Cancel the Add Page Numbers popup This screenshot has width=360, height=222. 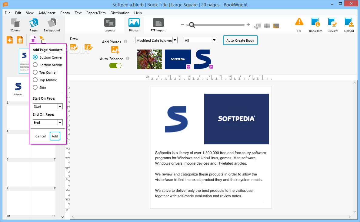(40, 136)
